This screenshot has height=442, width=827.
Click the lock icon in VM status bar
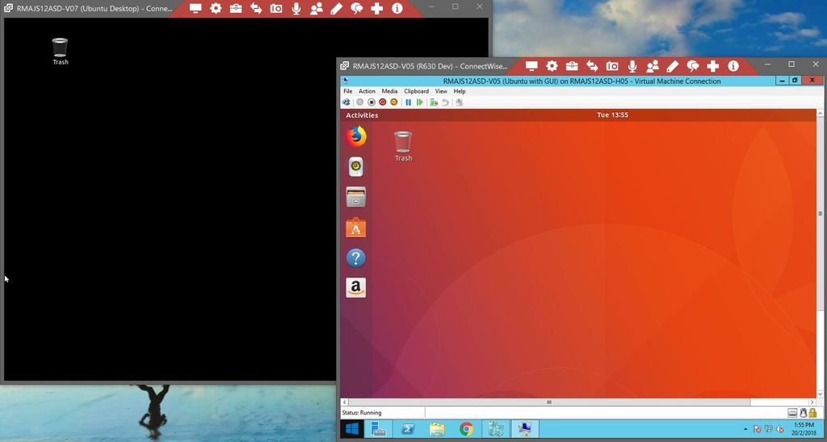pyautogui.click(x=812, y=412)
